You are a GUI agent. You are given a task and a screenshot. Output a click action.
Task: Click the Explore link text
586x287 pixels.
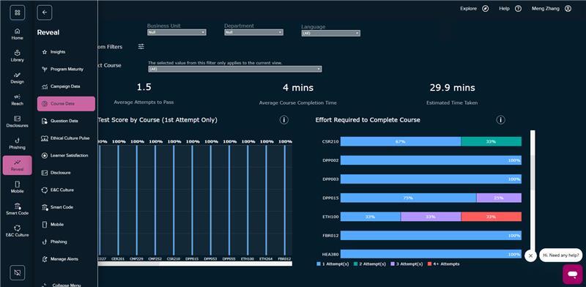[468, 9]
